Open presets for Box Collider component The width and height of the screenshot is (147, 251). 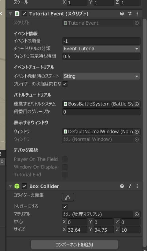coord(130,186)
